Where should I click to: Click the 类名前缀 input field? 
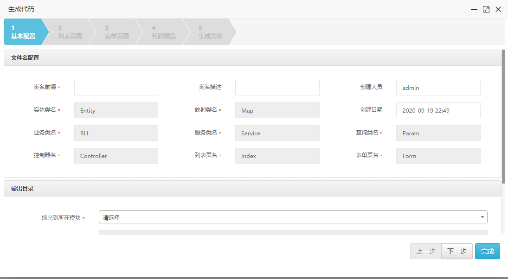point(116,88)
